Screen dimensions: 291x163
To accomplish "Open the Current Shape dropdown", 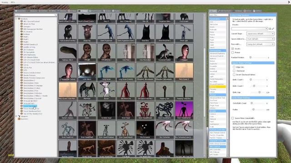I will [x=260, y=34].
